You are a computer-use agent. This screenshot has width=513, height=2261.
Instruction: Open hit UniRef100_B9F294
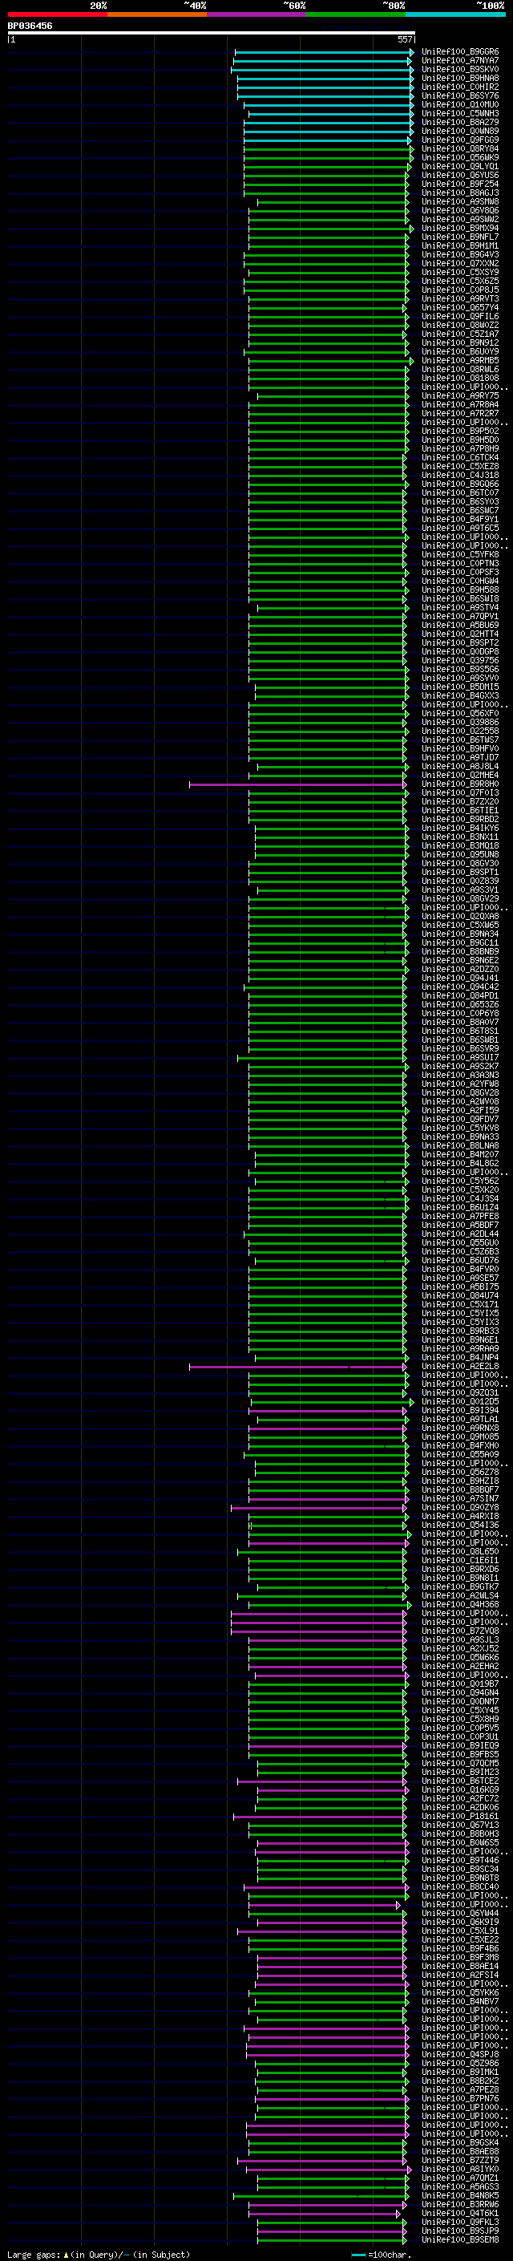pos(460,184)
